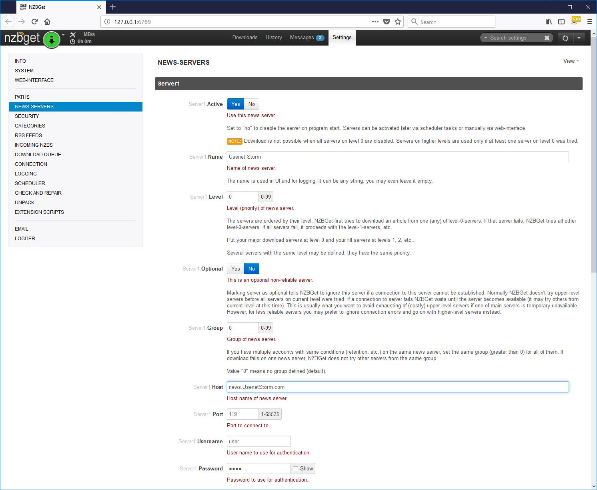The height and width of the screenshot is (490, 597).
Task: Open the dropdown arrow next to the NZBGet logo
Action: pyautogui.click(x=63, y=35)
